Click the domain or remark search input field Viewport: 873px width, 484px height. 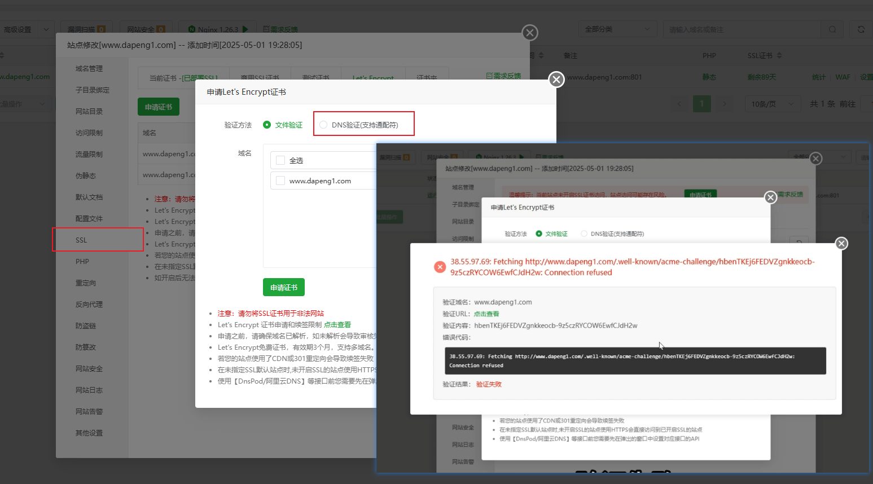click(742, 29)
